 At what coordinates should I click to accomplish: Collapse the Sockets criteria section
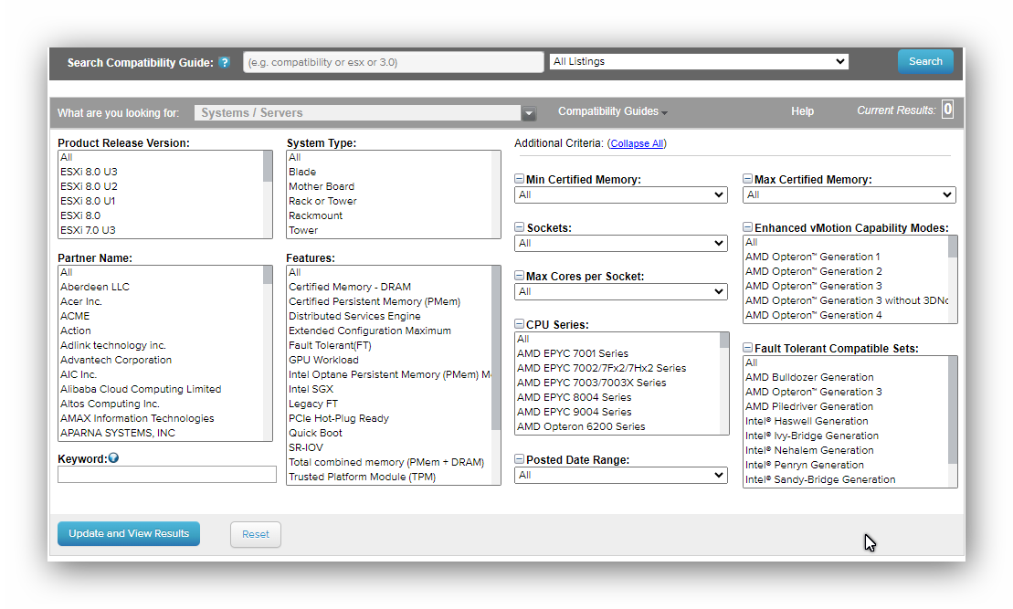tap(520, 227)
